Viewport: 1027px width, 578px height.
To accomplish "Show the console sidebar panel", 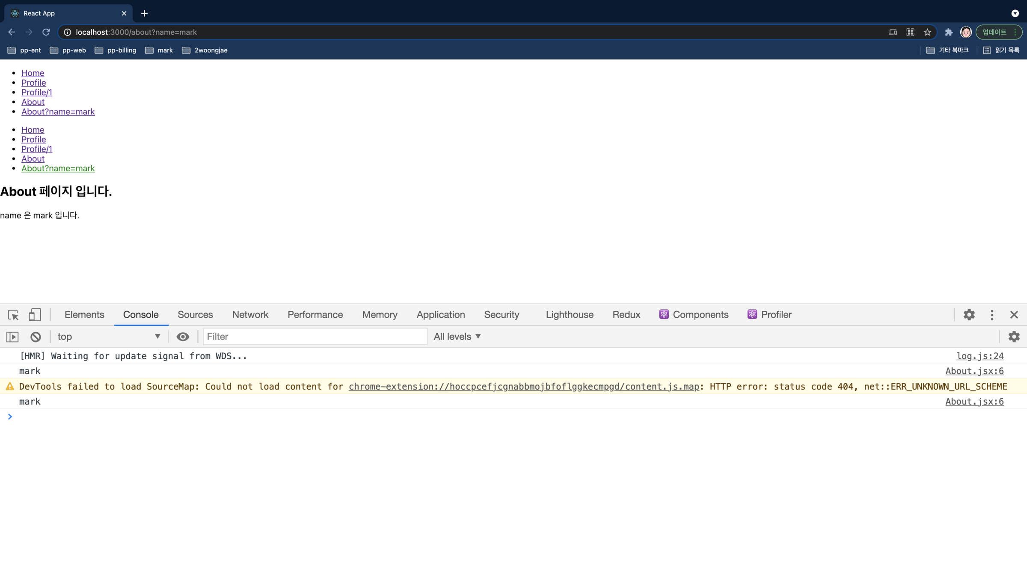I will point(12,337).
